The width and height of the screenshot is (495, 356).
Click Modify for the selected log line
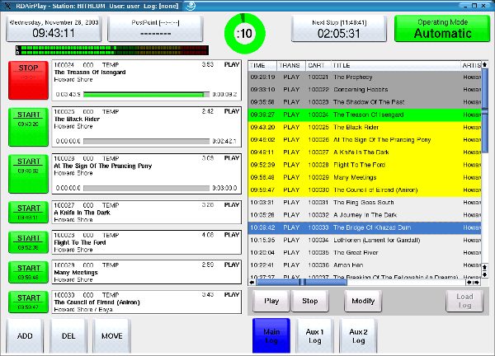point(363,301)
